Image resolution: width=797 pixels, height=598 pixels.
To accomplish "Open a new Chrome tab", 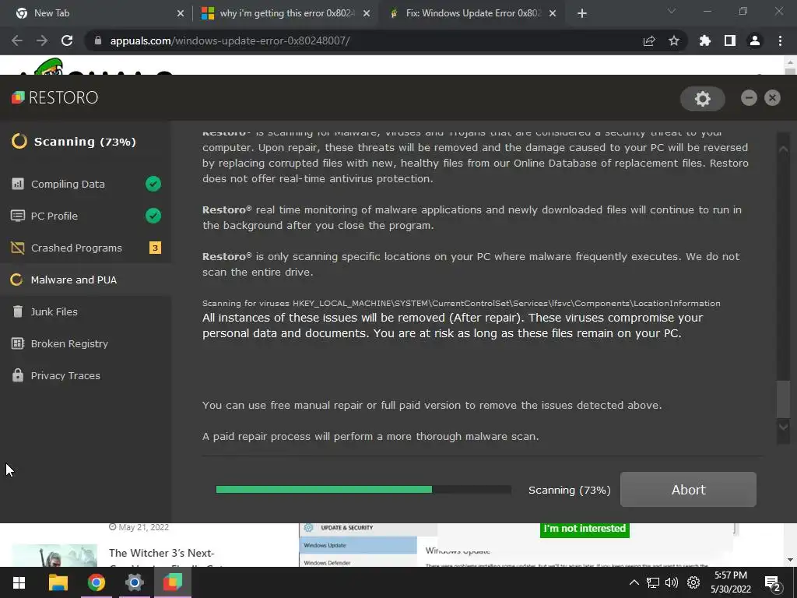I will (582, 13).
